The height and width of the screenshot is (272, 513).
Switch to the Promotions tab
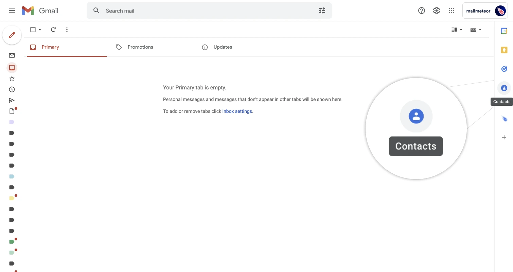coord(140,47)
